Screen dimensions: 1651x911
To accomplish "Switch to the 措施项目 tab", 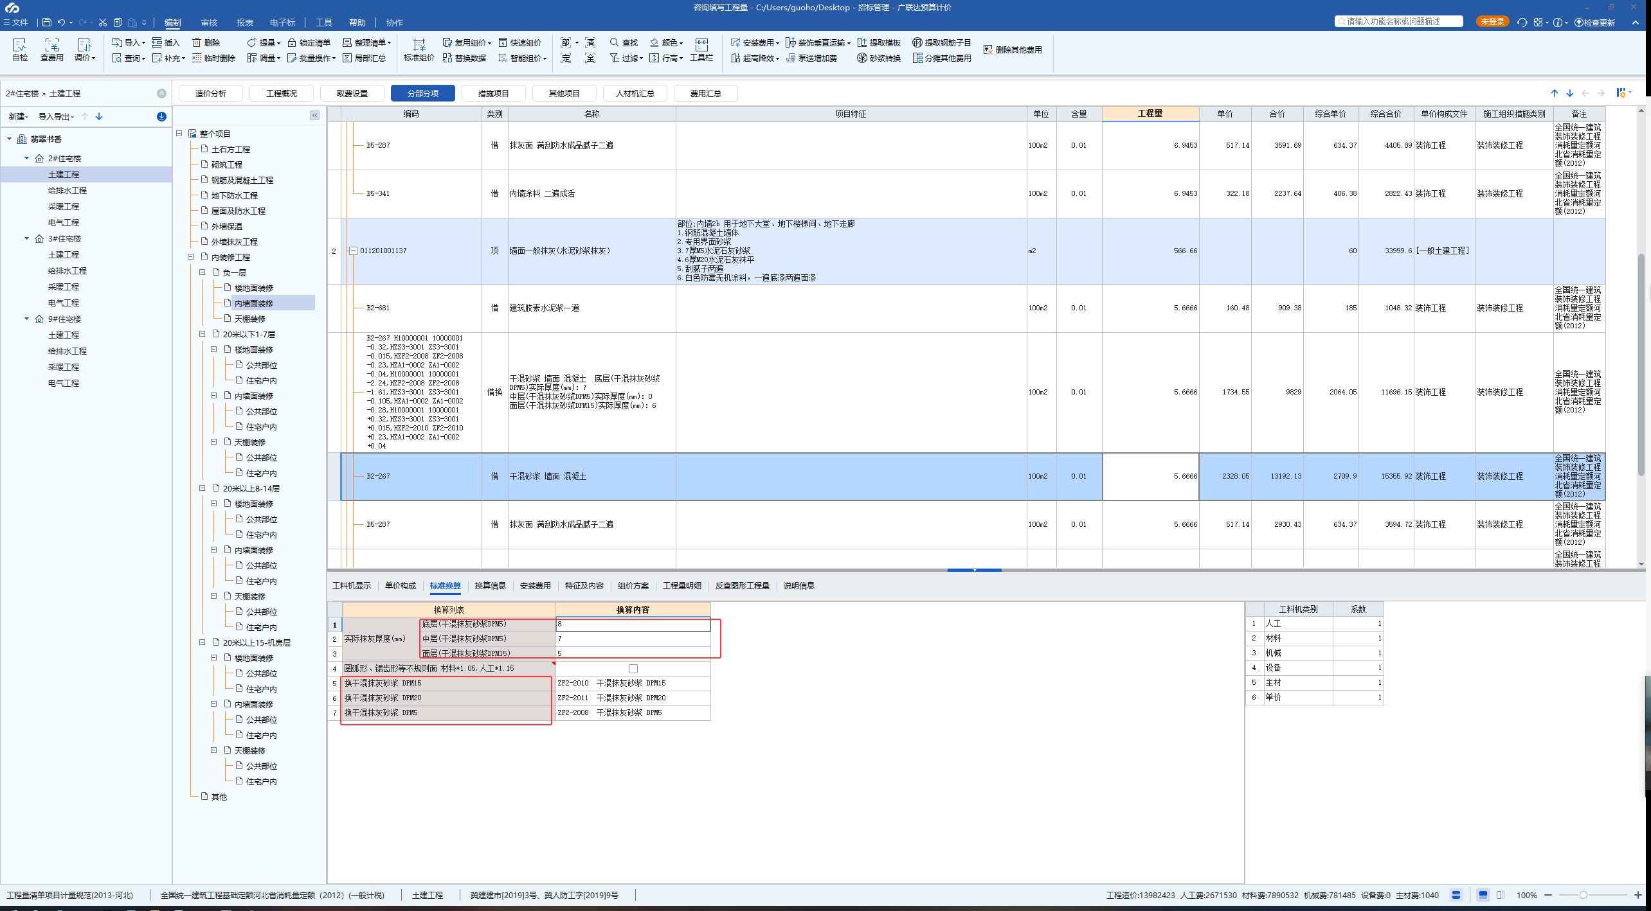I will [x=493, y=93].
